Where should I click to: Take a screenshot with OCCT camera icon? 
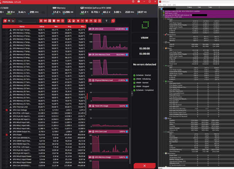coord(139,1)
